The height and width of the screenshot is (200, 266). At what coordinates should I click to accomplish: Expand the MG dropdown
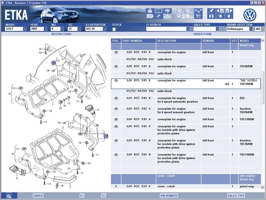[62, 29]
